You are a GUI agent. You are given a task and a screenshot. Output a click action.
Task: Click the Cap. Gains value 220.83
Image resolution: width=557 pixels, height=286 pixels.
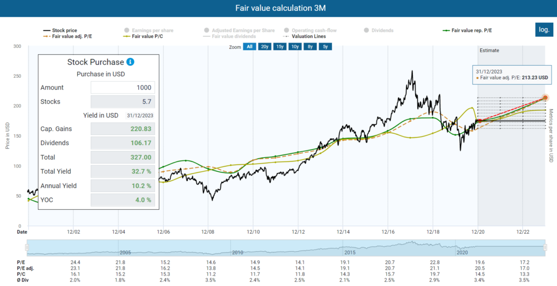point(122,129)
